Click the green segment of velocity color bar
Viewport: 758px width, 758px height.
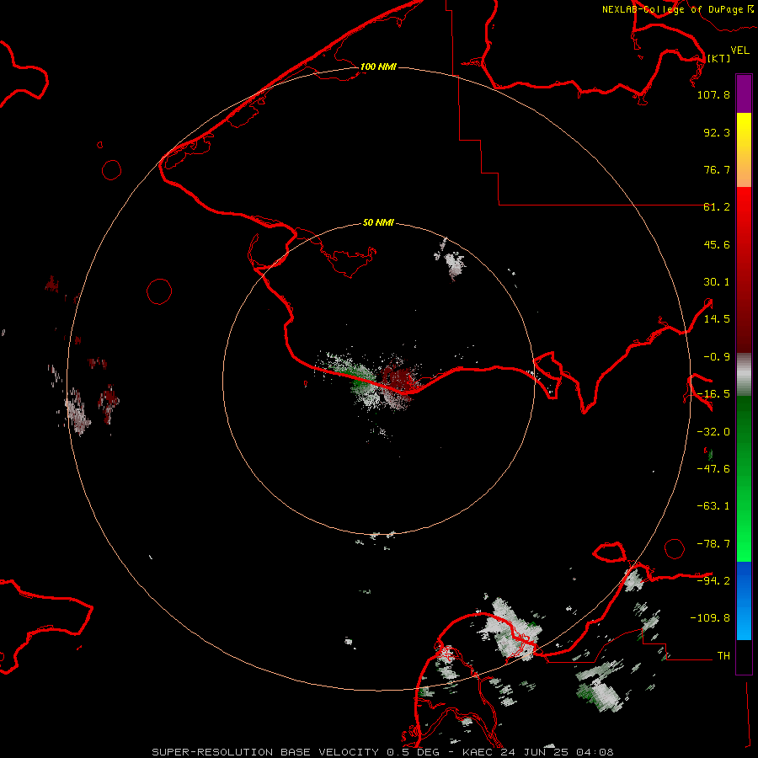pyautogui.click(x=744, y=478)
